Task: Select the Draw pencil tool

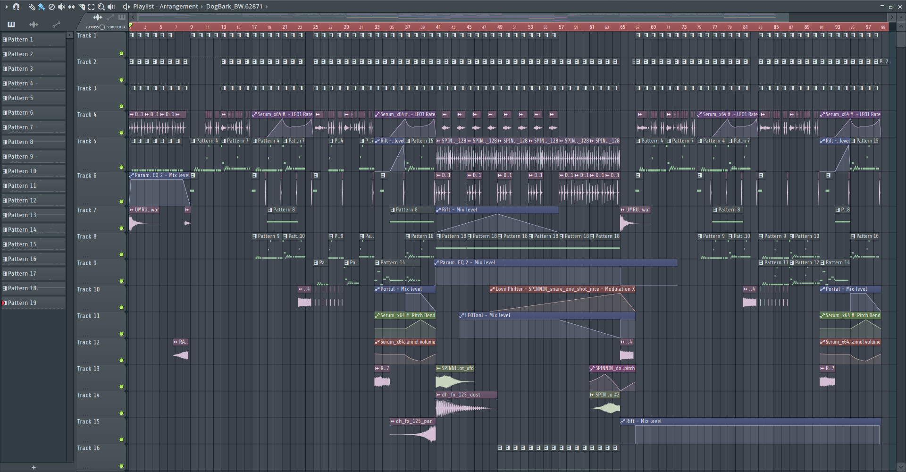Action: [32, 7]
